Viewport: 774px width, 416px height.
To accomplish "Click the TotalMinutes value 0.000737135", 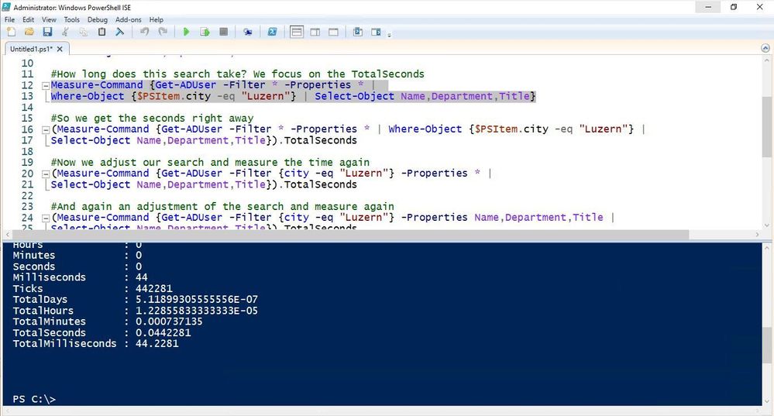I will [170, 321].
